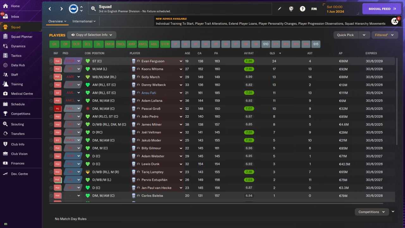Expand Evan Ferguson's player name dropdown
This screenshot has height=228, width=405.
(181, 61)
